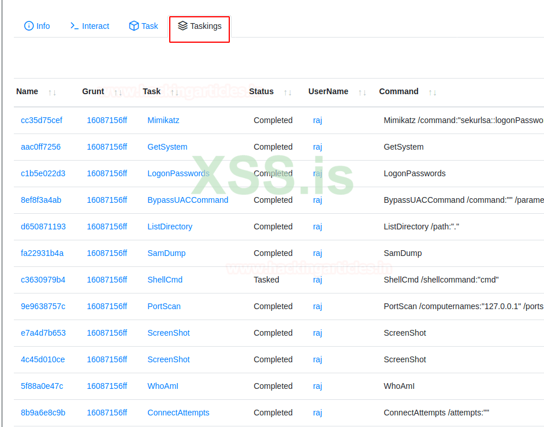Open tasking 5f88a0e47c
The image size is (544, 427).
[42, 386]
